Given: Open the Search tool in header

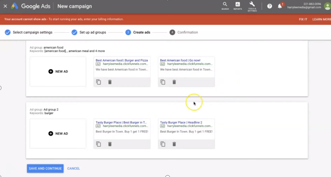Looking at the screenshot, I should coord(225,5).
